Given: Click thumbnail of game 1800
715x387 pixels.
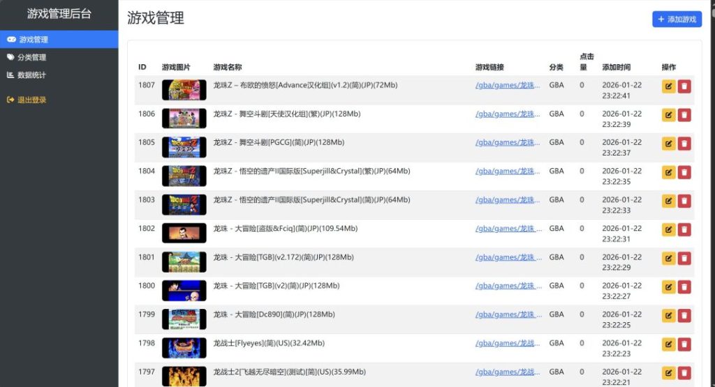Looking at the screenshot, I should tap(184, 291).
